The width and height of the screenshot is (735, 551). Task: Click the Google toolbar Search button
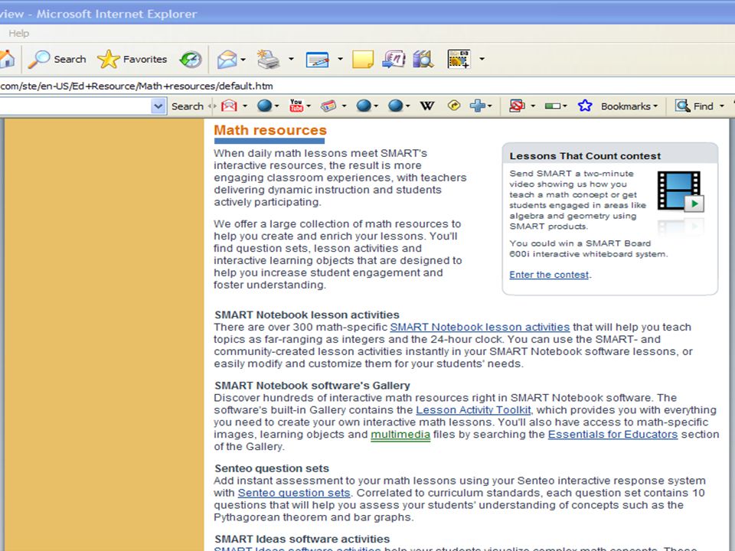click(187, 106)
